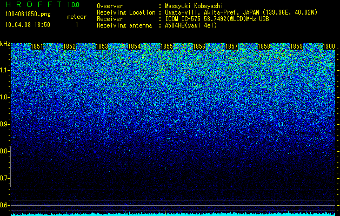Click the 1.1 frequency axis label
This screenshot has width=340, height=216.
(x=5, y=70)
